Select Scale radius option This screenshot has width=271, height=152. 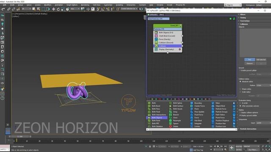pos(240,92)
